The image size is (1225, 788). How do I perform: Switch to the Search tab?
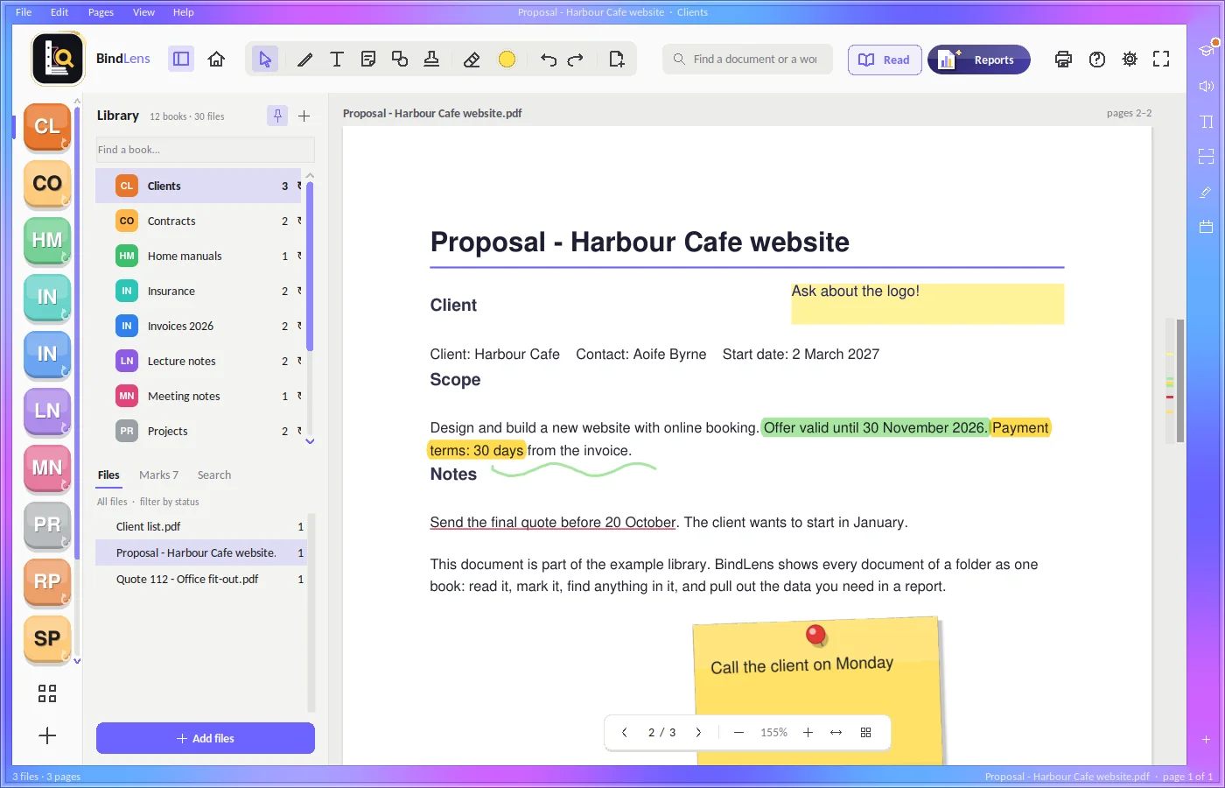click(214, 475)
